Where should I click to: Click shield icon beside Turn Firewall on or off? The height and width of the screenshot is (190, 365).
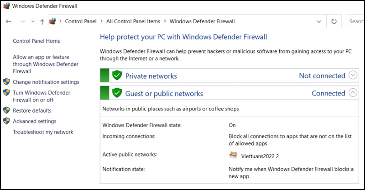[x=6, y=92]
